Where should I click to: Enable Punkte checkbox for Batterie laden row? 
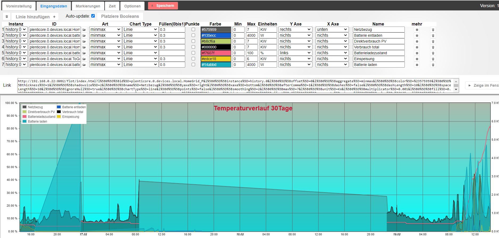point(193,65)
